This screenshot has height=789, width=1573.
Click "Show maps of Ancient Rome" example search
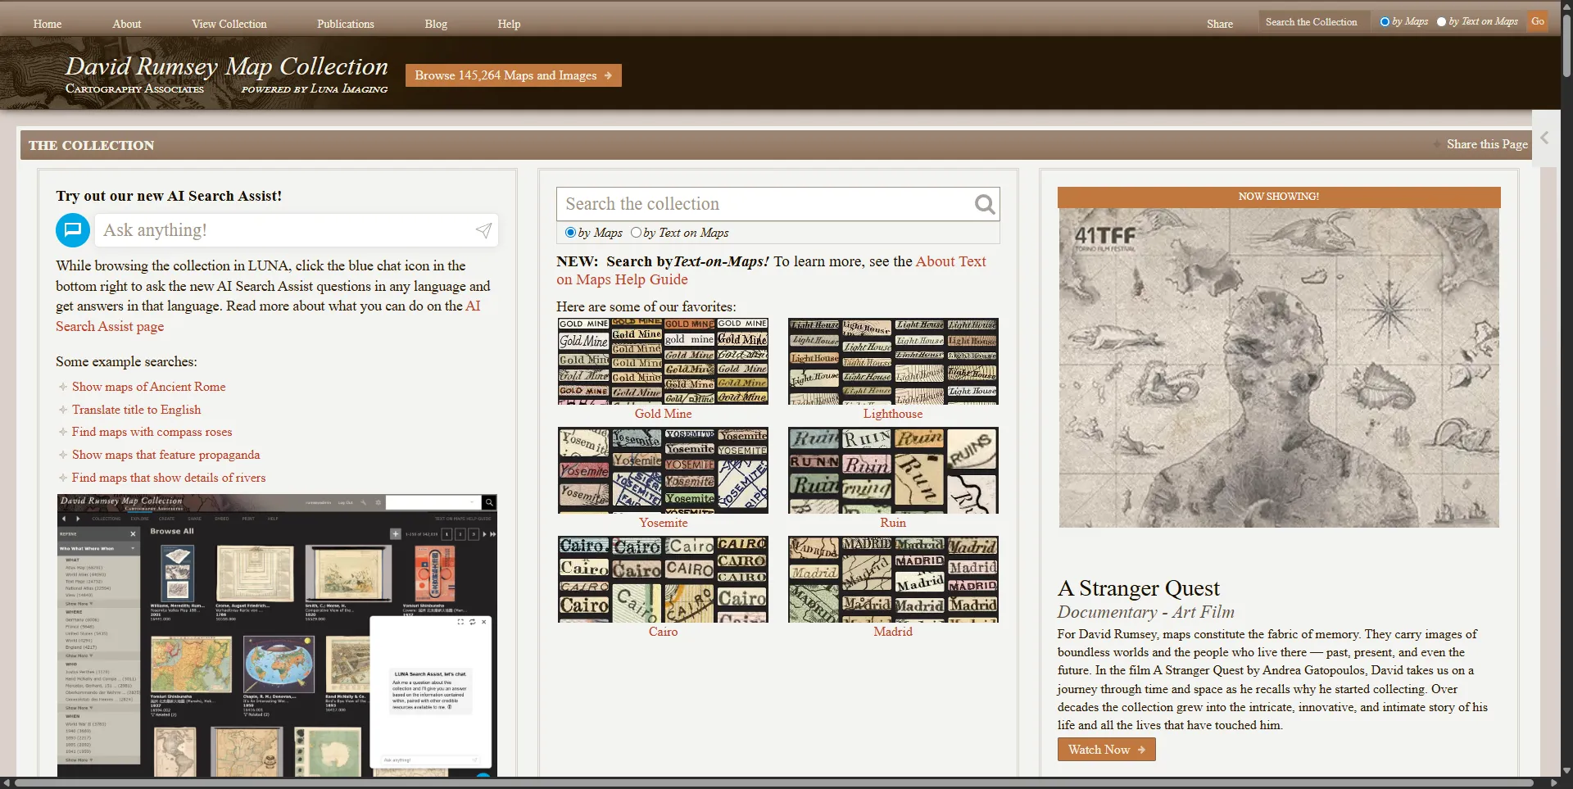pos(148,386)
